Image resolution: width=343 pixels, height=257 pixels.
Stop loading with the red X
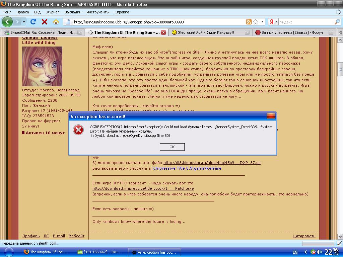tap(45, 22)
